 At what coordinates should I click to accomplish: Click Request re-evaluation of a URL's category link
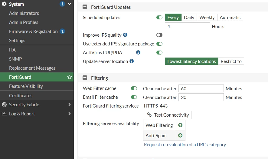pos(185,145)
